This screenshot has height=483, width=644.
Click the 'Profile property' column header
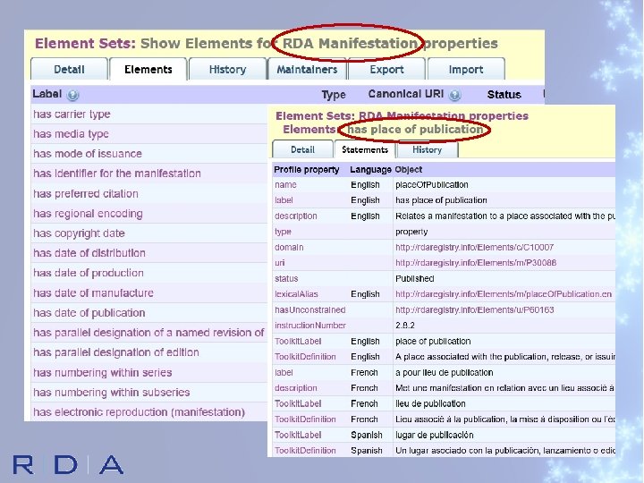307,170
